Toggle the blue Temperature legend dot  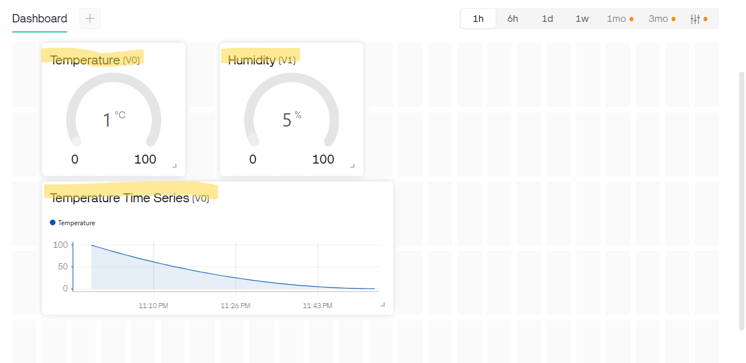53,222
